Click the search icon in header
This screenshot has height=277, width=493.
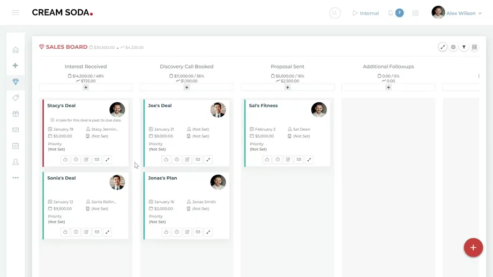(x=335, y=13)
